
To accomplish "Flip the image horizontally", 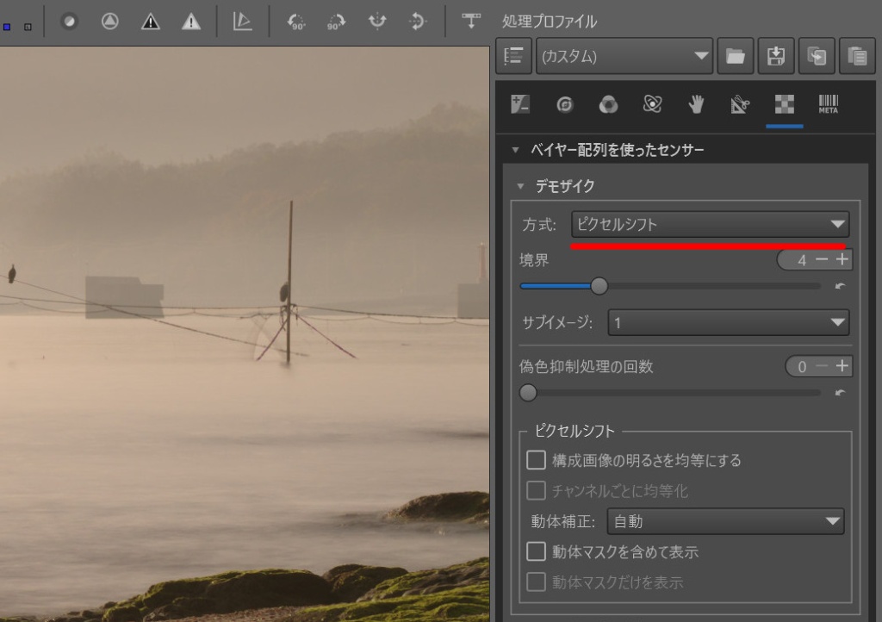I will click(377, 22).
